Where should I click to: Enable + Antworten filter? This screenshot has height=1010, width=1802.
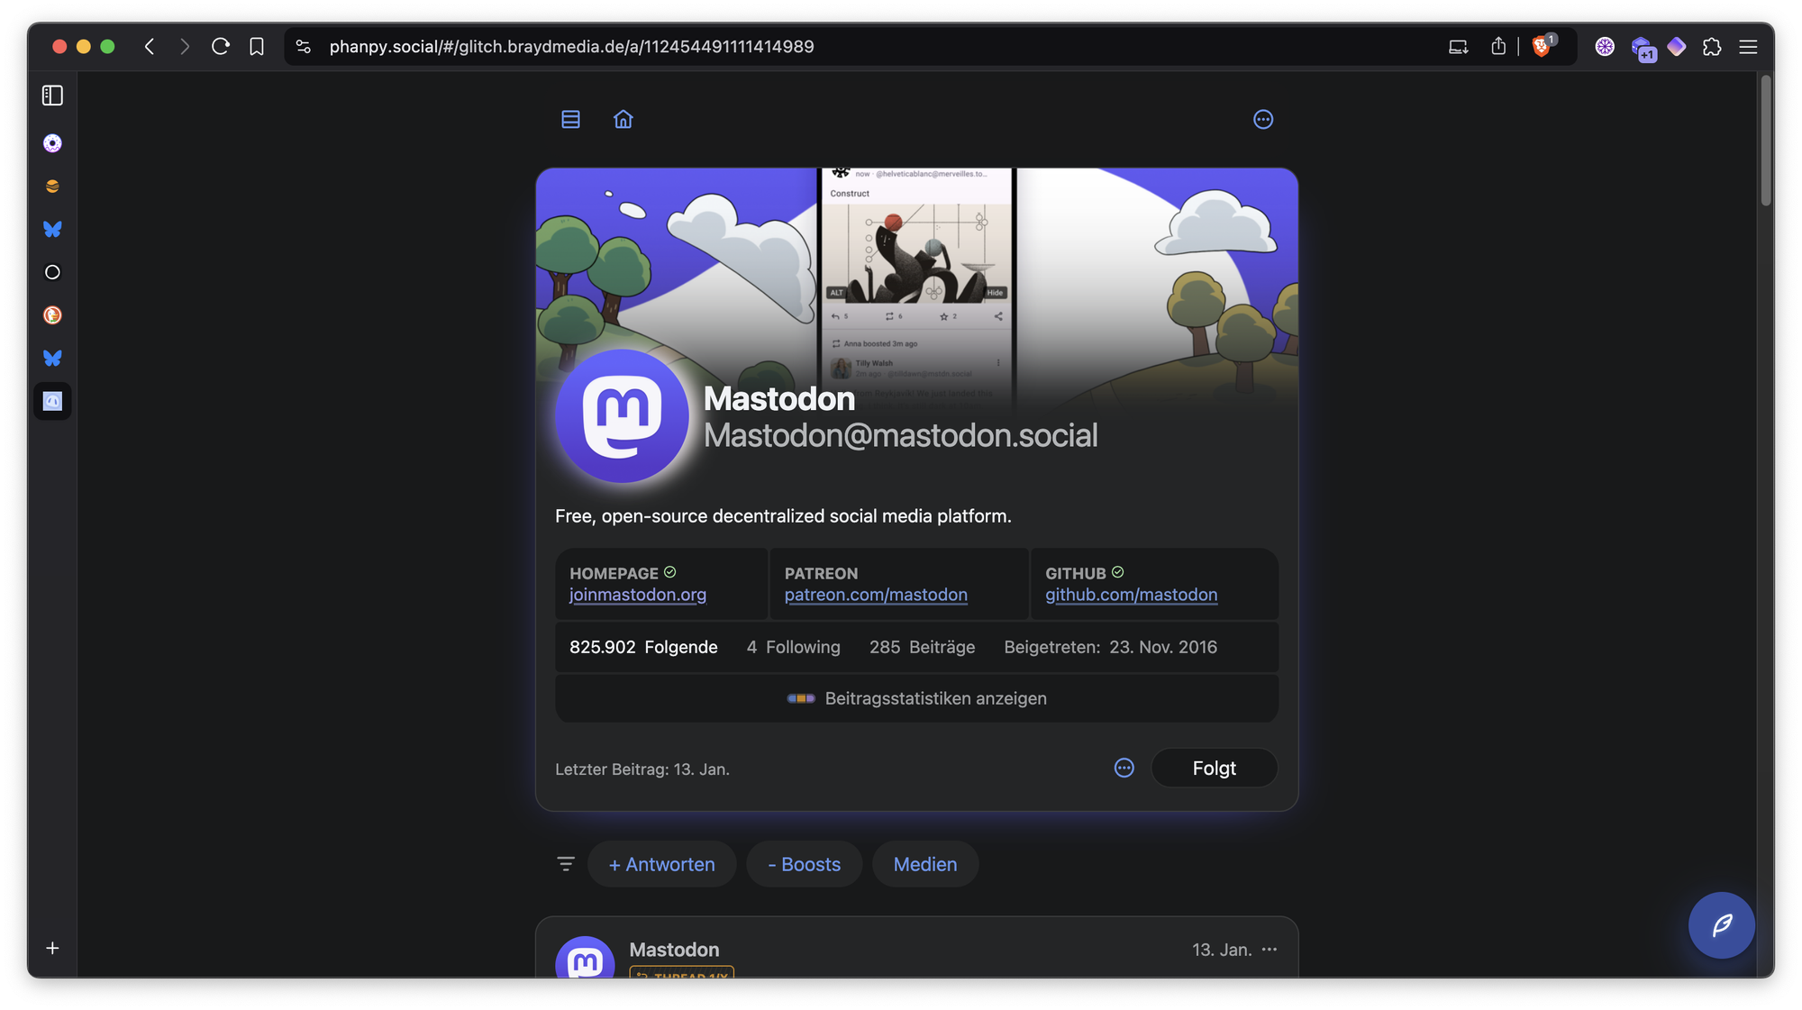pyautogui.click(x=661, y=864)
